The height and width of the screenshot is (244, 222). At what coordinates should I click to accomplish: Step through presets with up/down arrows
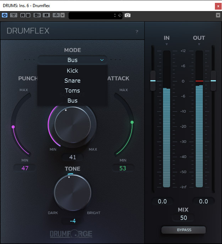click(115, 15)
